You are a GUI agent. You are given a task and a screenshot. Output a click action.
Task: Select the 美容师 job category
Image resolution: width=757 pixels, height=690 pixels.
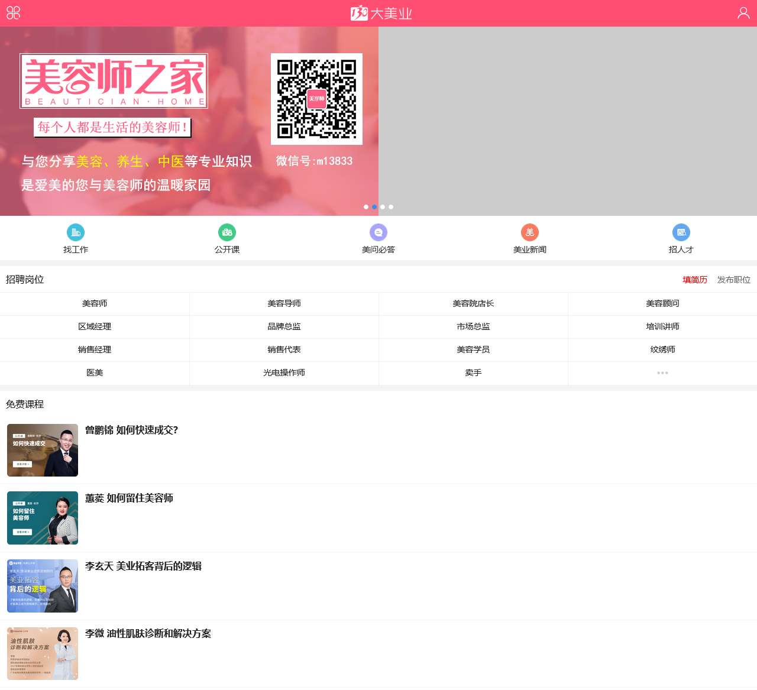(95, 303)
